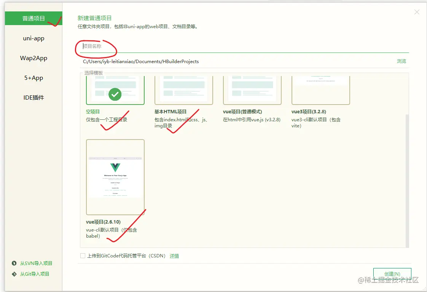Click the vue3项目(3.2.8) title text
Screen dimensions: 427x292
pos(309,111)
